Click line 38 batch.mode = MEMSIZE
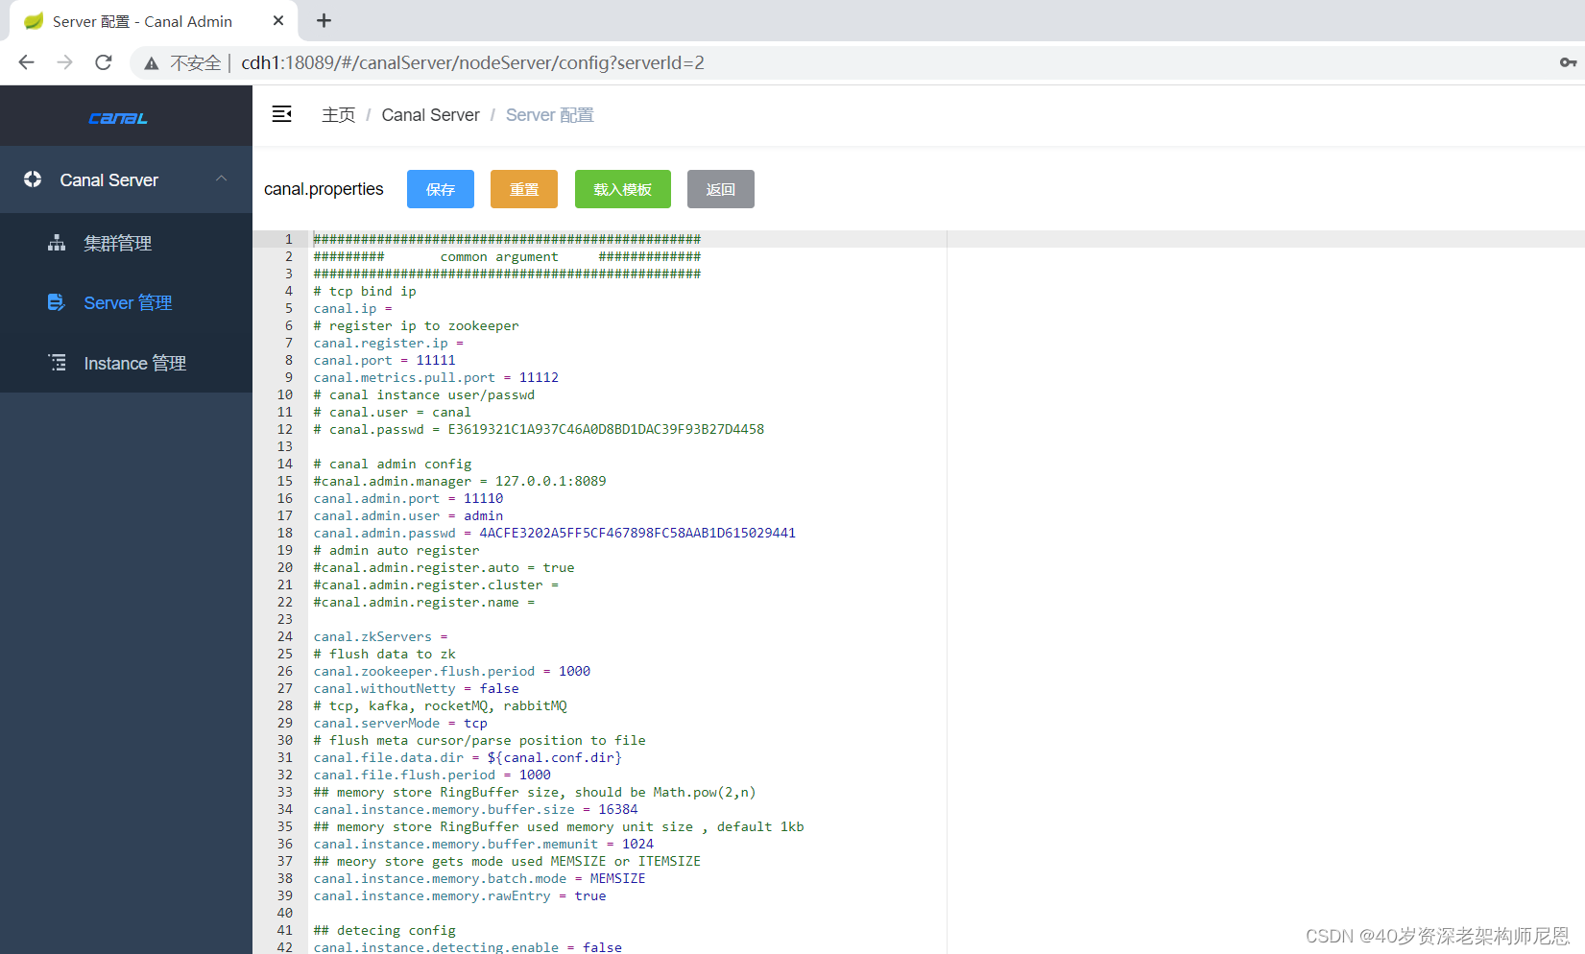Image resolution: width=1585 pixels, height=954 pixels. point(479,878)
